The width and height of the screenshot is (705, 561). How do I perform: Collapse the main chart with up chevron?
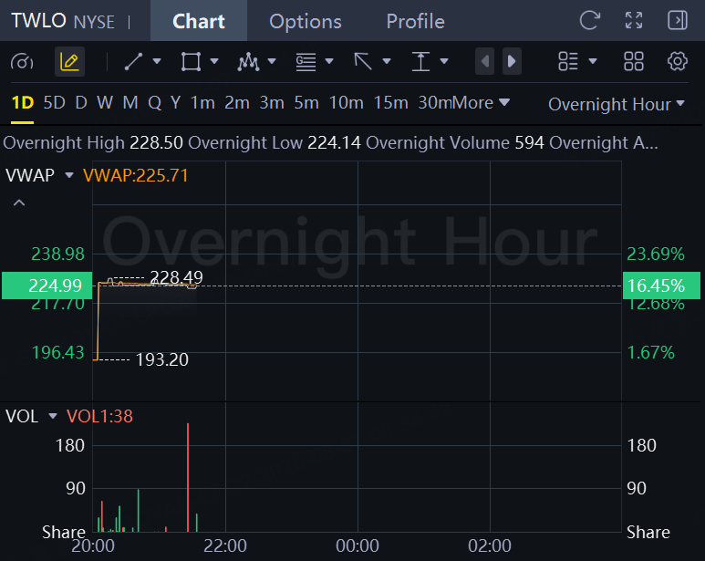[x=19, y=203]
